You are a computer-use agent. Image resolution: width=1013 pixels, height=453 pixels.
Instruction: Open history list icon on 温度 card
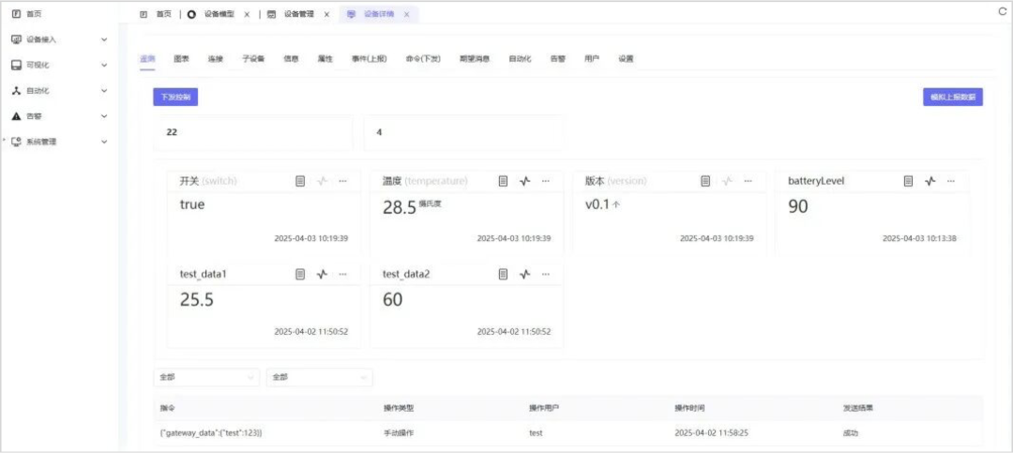coord(503,181)
